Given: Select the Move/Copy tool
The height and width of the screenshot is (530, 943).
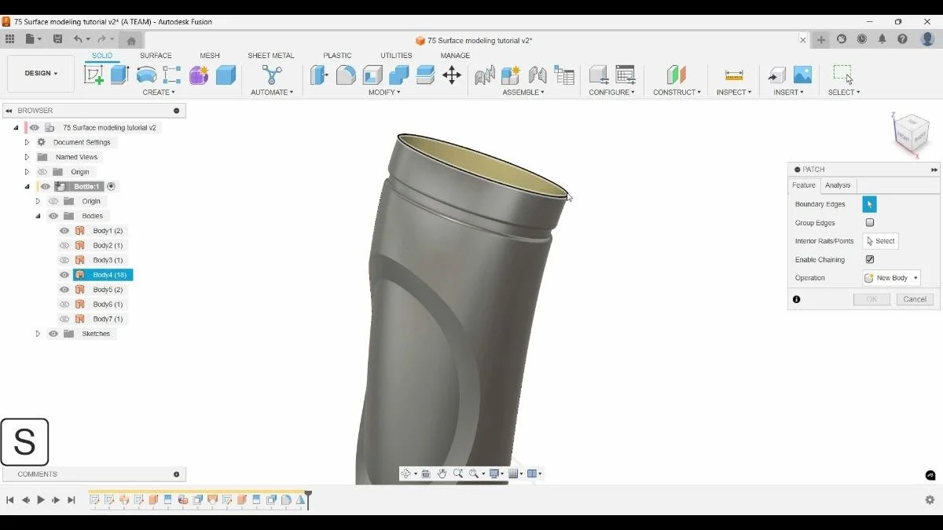Looking at the screenshot, I should pos(452,75).
